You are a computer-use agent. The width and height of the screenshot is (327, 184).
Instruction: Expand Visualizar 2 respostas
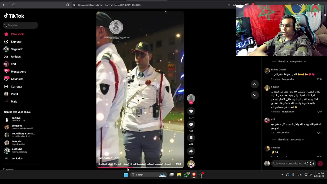click(x=291, y=62)
